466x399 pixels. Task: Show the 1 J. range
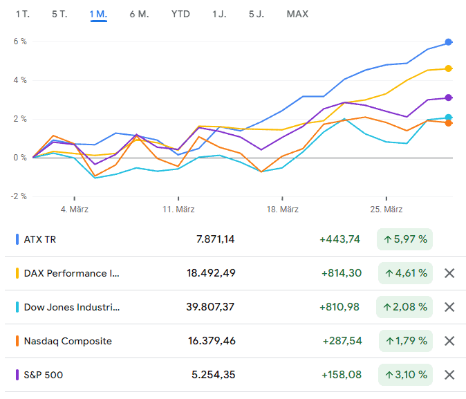(219, 14)
